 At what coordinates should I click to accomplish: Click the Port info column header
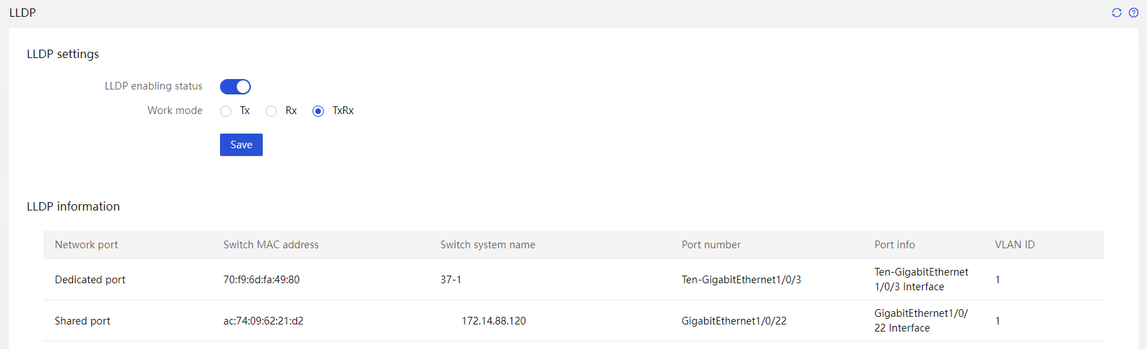click(895, 245)
